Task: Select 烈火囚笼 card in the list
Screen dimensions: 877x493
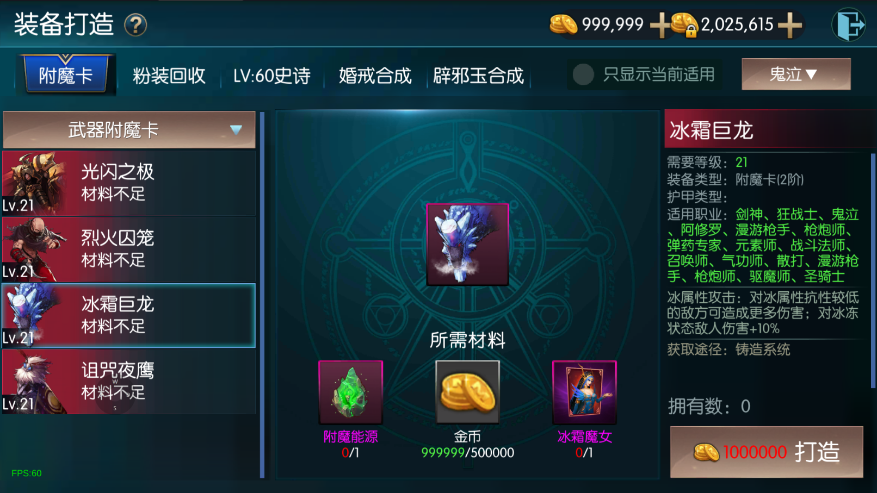Action: (129, 249)
